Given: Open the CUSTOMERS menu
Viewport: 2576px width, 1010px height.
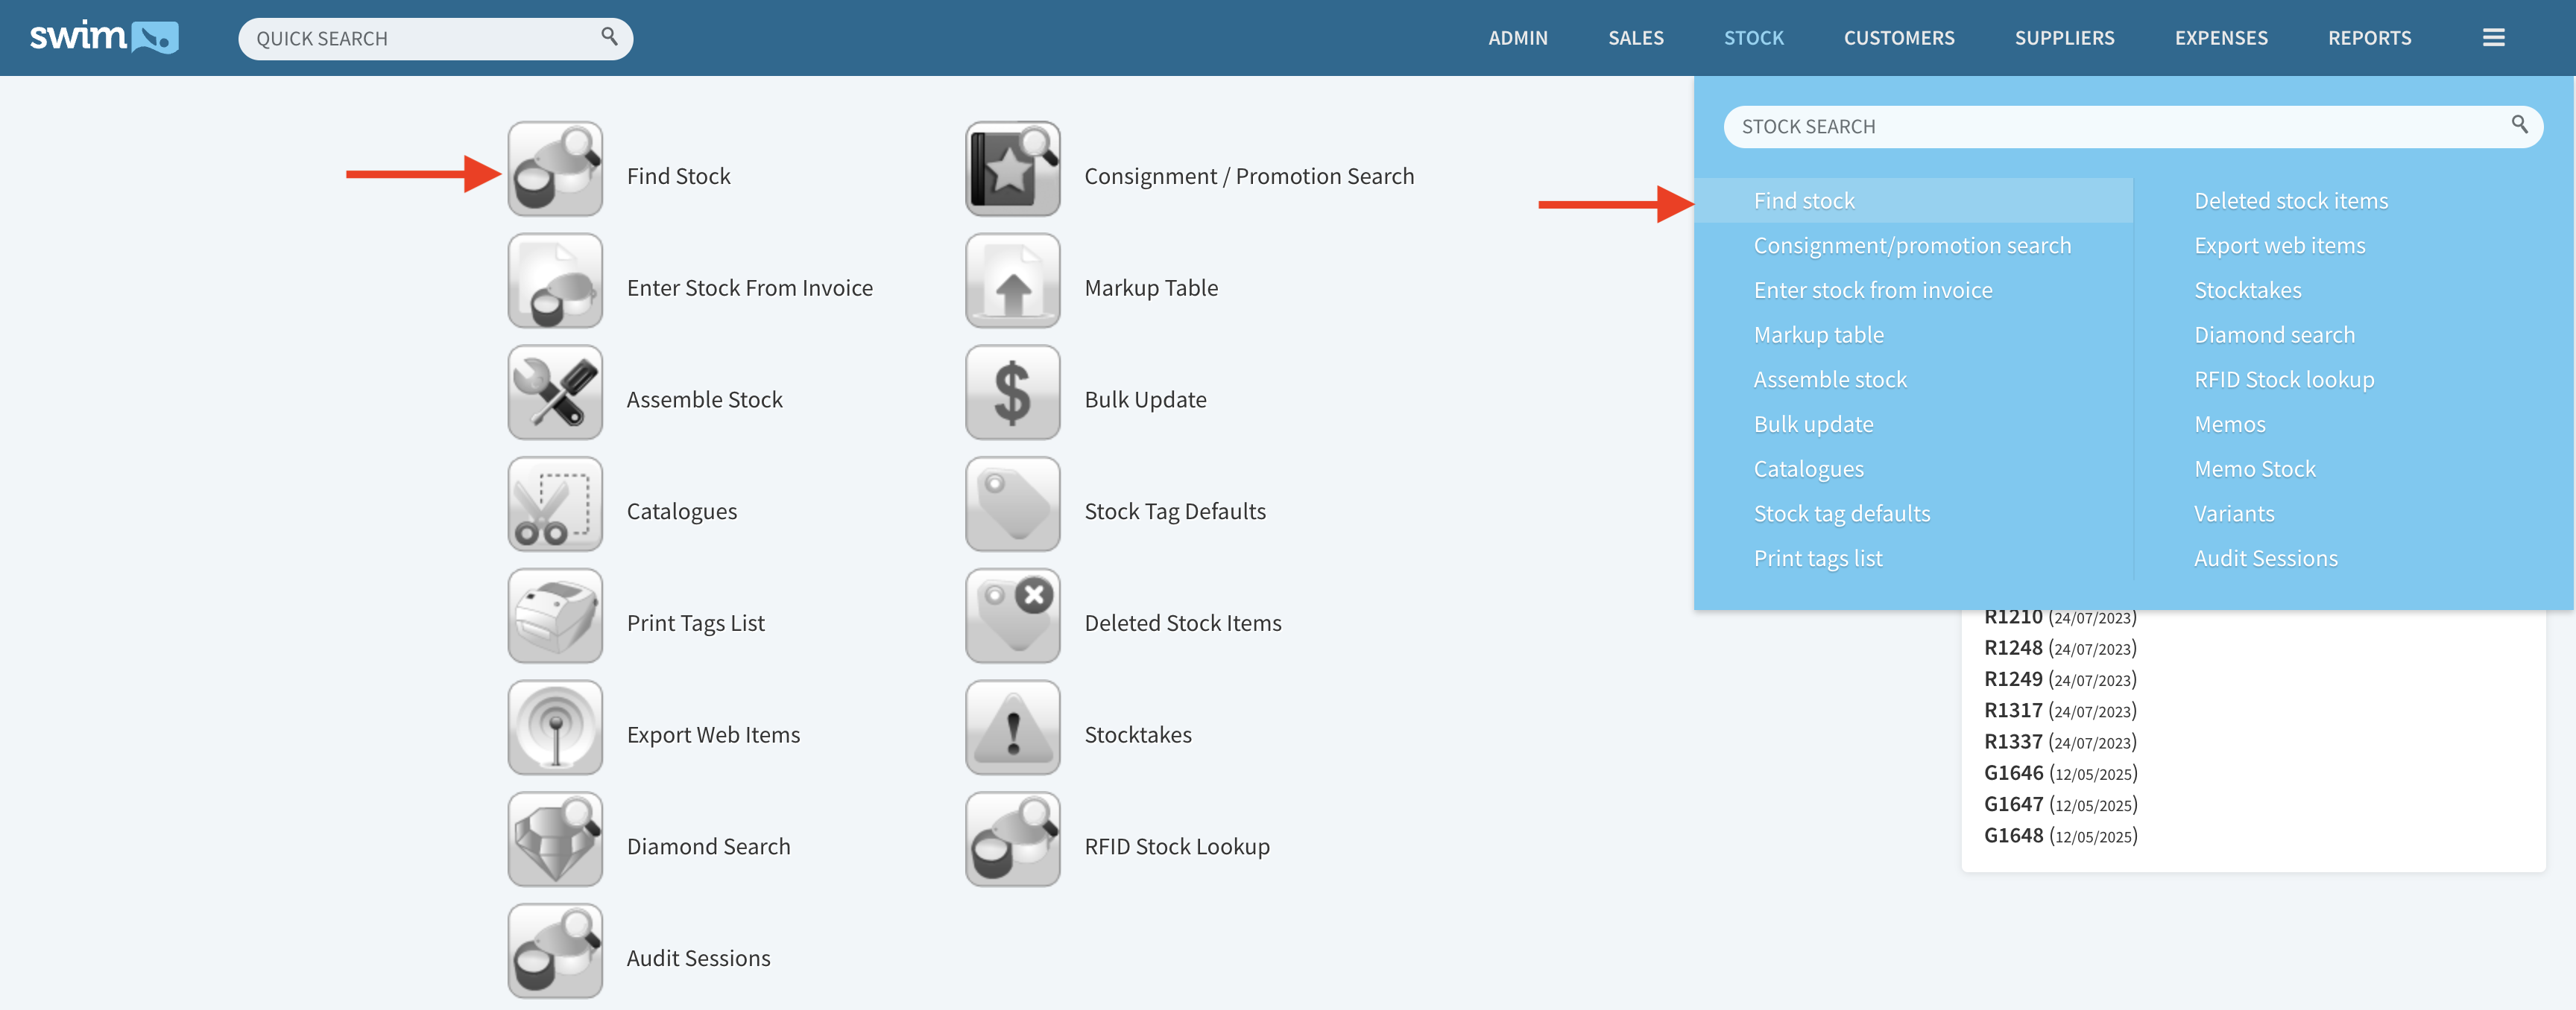Looking at the screenshot, I should (x=1898, y=38).
